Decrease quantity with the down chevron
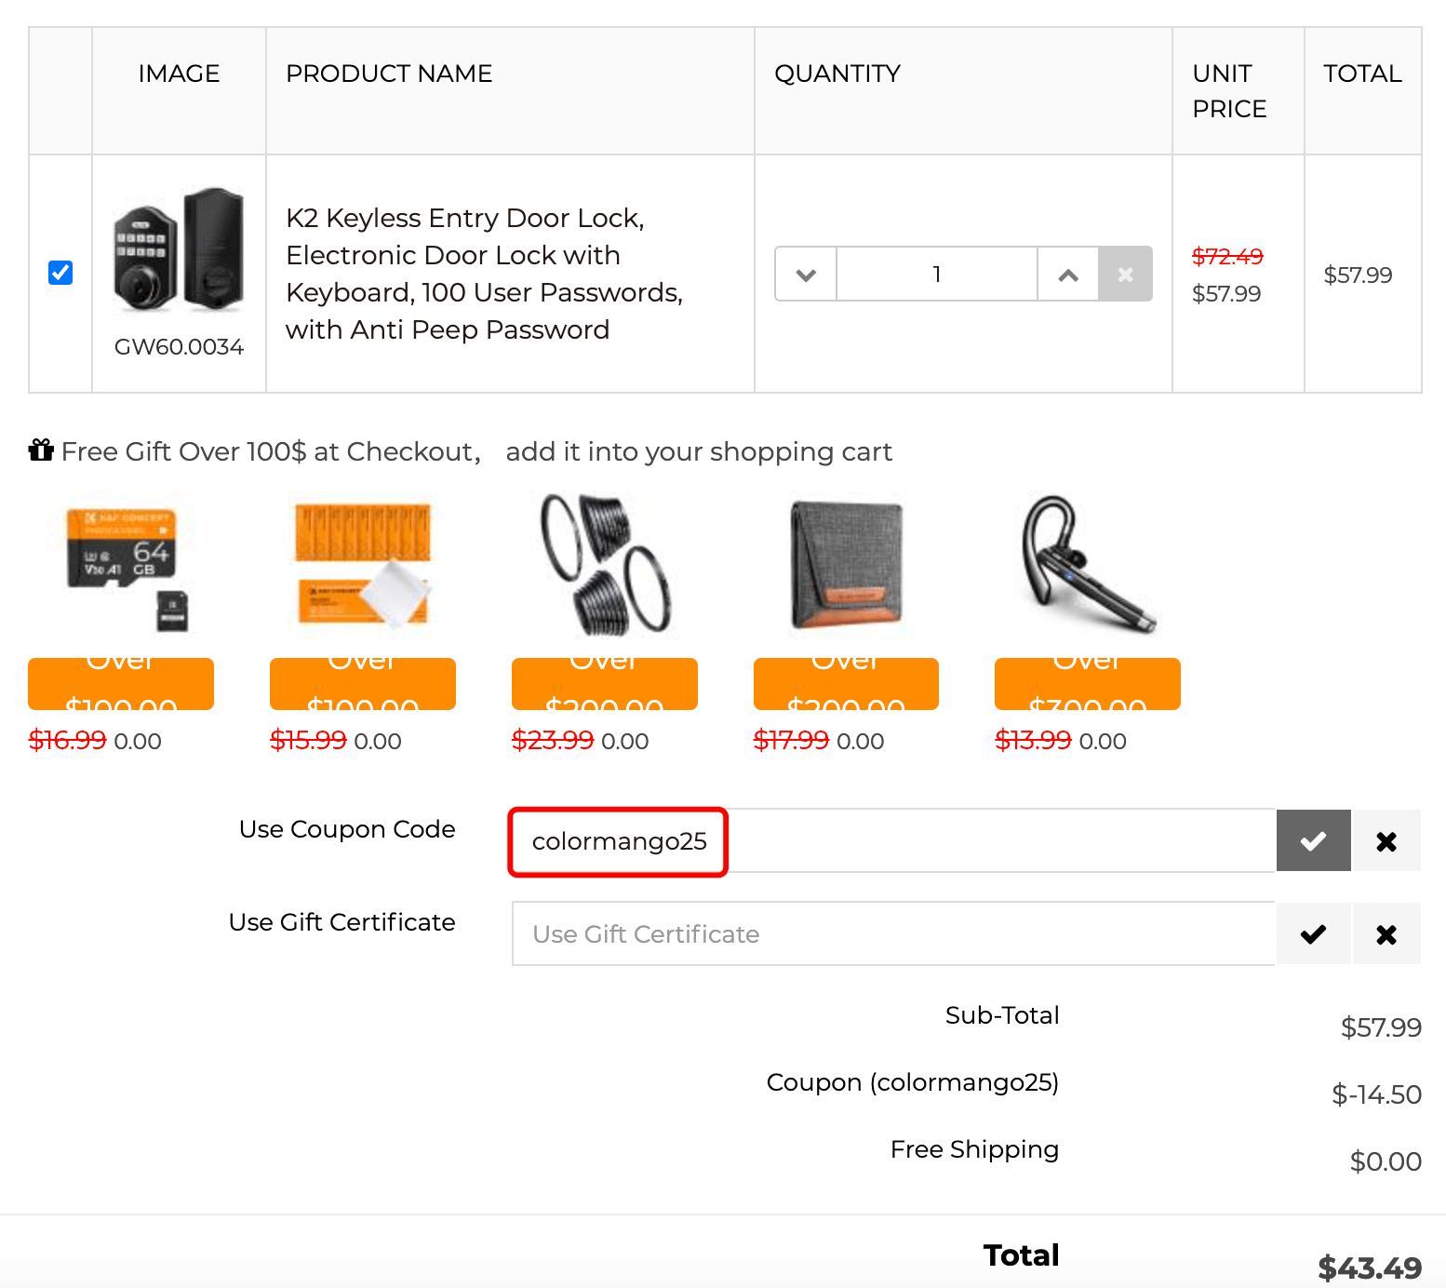 [806, 275]
